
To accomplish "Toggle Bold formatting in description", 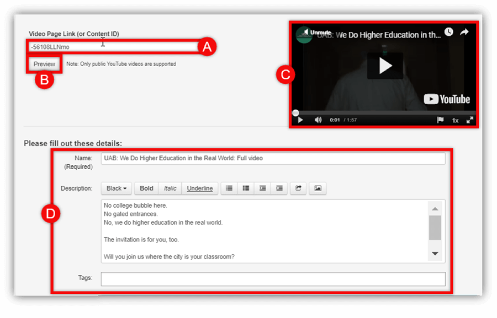I will [146, 188].
